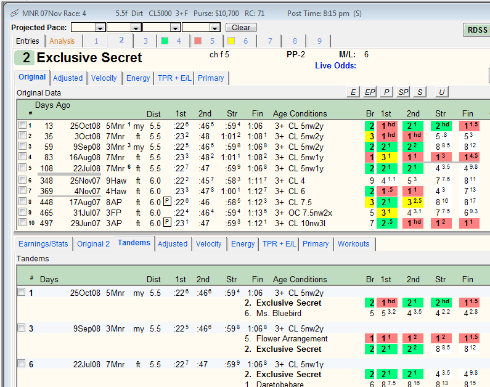Open horse tab 1

96,41
